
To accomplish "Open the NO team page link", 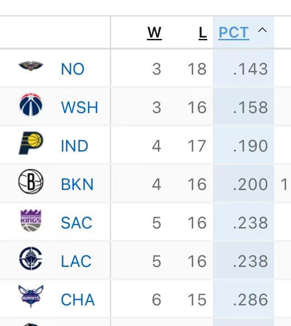I will [72, 69].
